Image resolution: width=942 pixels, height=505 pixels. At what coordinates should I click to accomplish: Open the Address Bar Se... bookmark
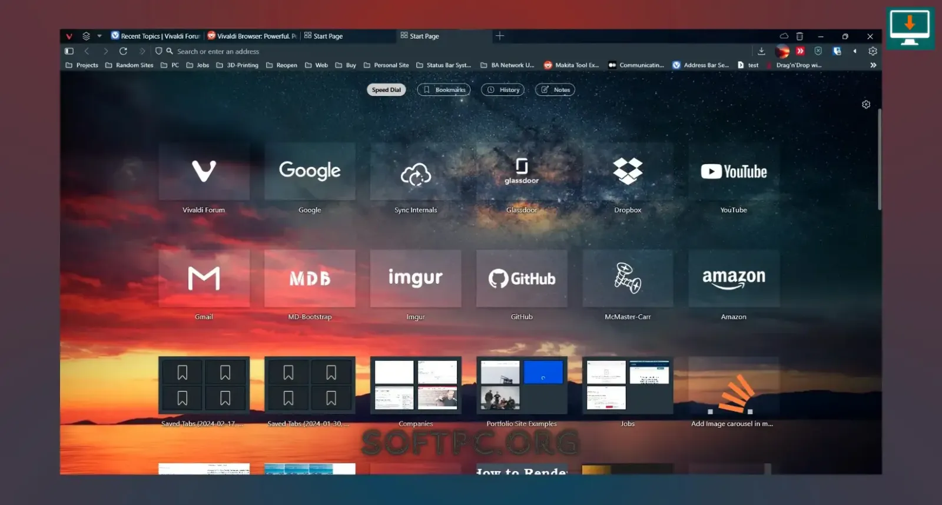click(701, 65)
